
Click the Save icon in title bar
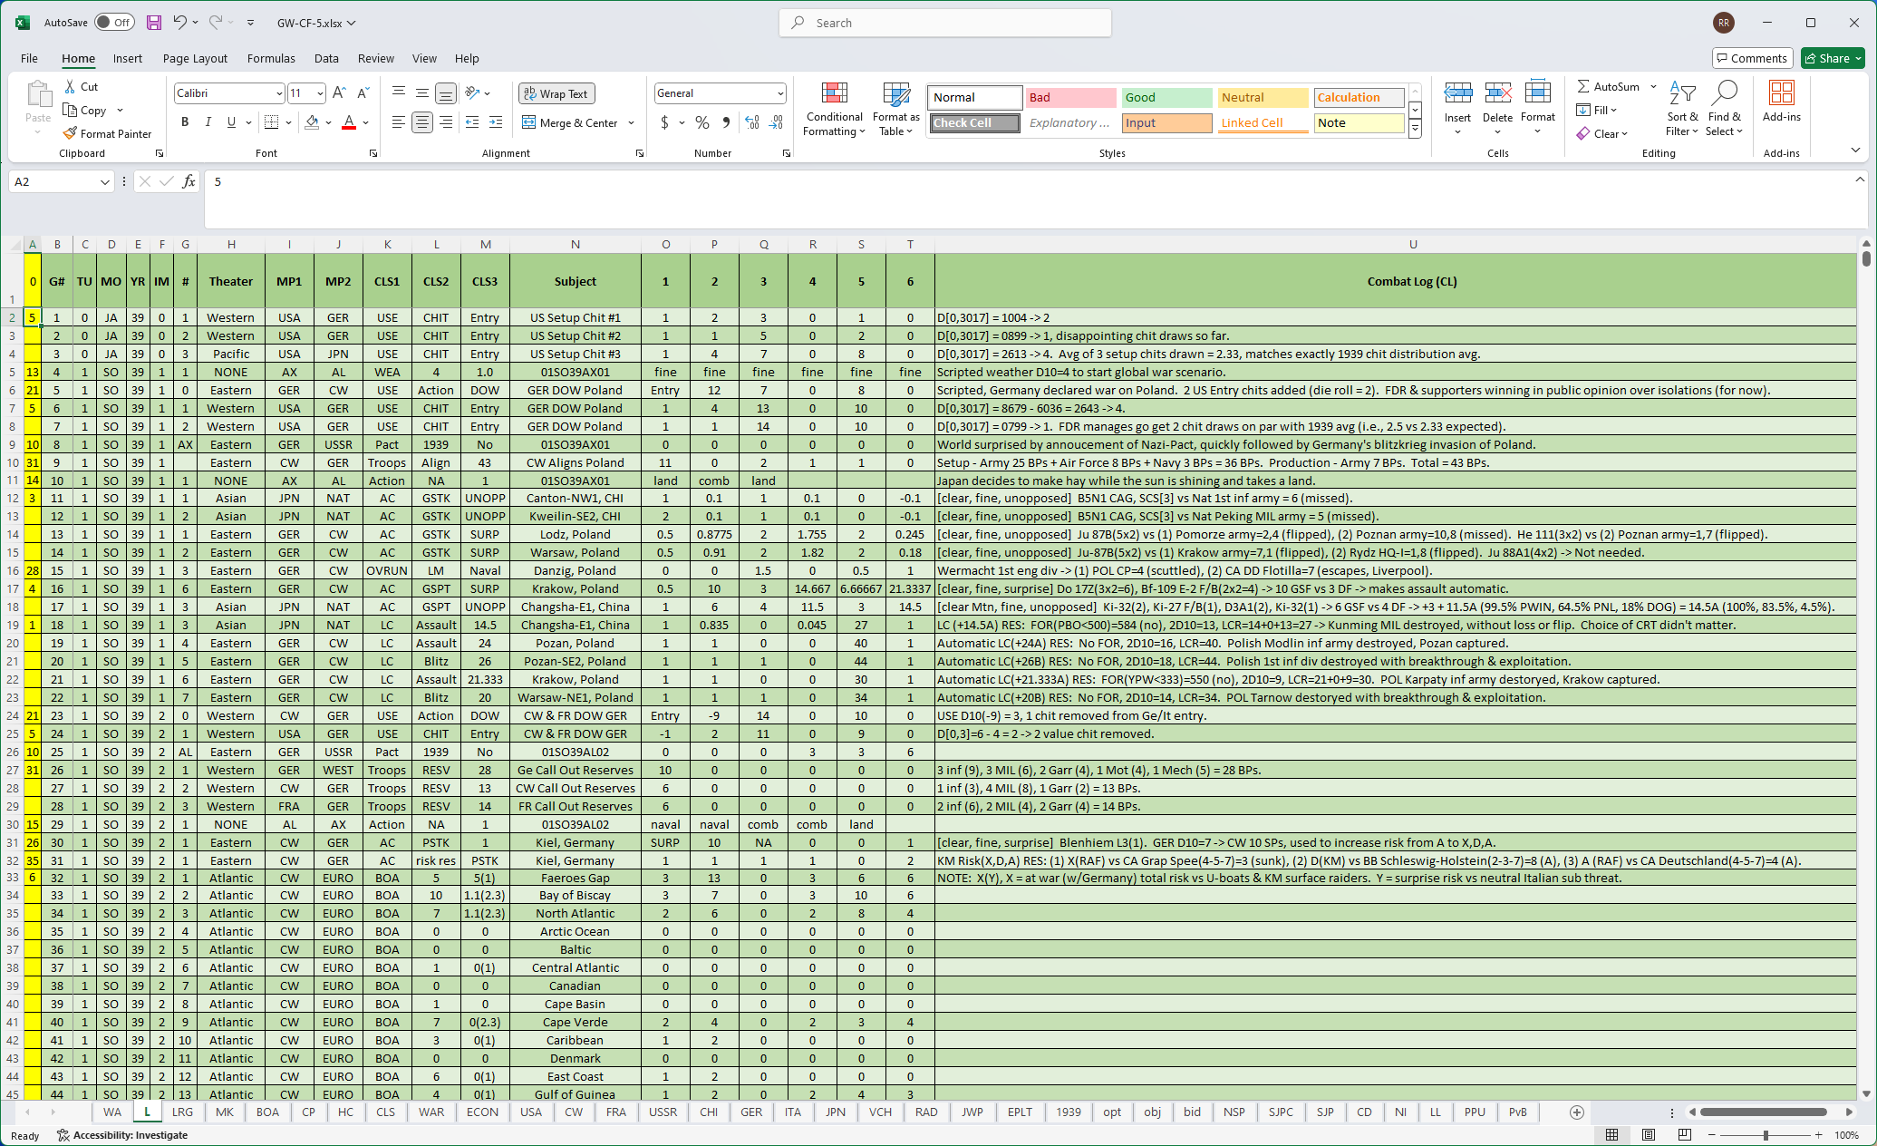pyautogui.click(x=154, y=23)
